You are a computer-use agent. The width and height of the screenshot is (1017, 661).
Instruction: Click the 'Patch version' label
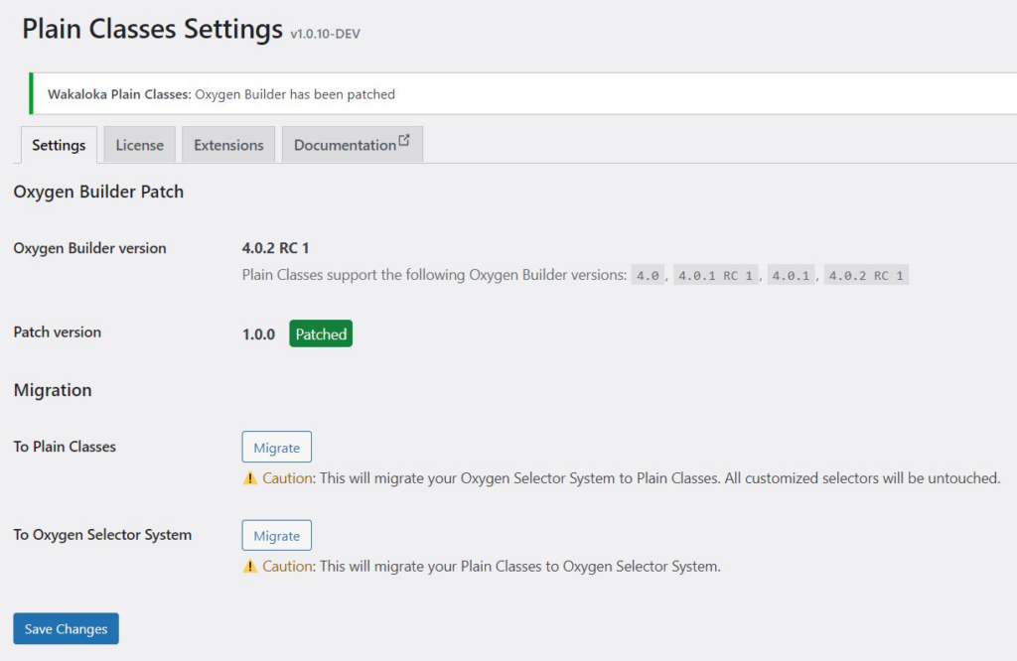click(58, 331)
